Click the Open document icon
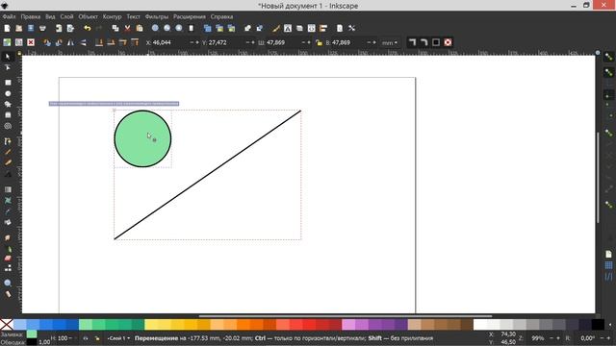 click(x=19, y=28)
